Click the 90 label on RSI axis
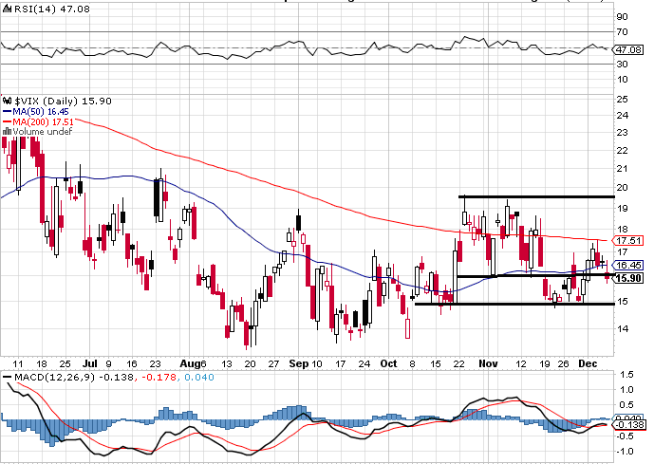The height and width of the screenshot is (464, 654). [623, 17]
